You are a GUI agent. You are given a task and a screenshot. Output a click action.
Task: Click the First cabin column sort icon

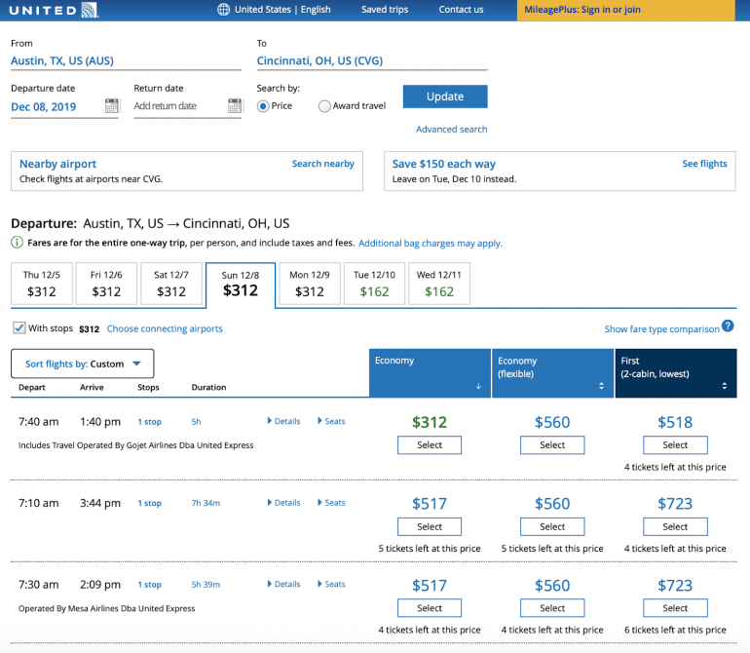pos(723,386)
